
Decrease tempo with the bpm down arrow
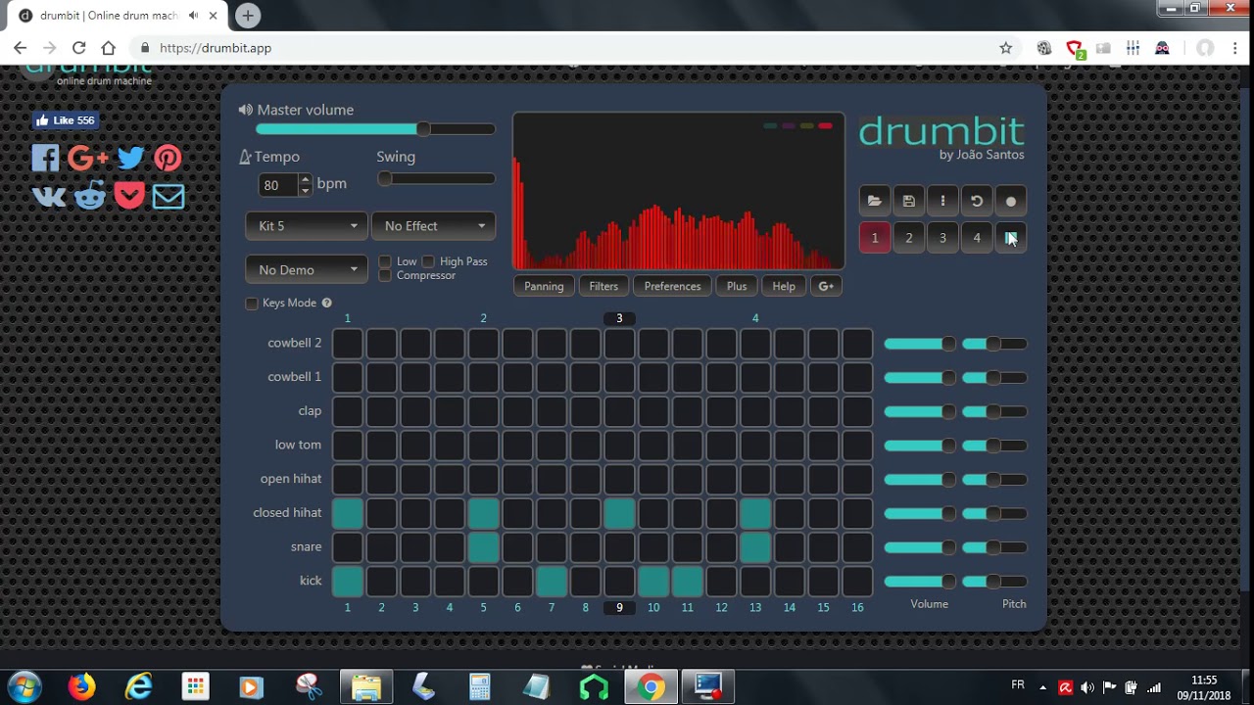pos(305,190)
